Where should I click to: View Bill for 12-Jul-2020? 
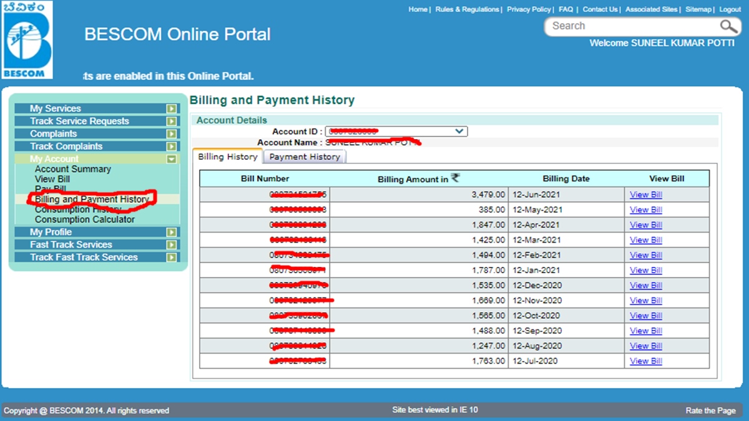[x=646, y=361]
